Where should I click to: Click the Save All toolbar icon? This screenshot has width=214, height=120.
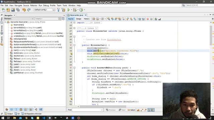pyautogui.click(x=18, y=10)
